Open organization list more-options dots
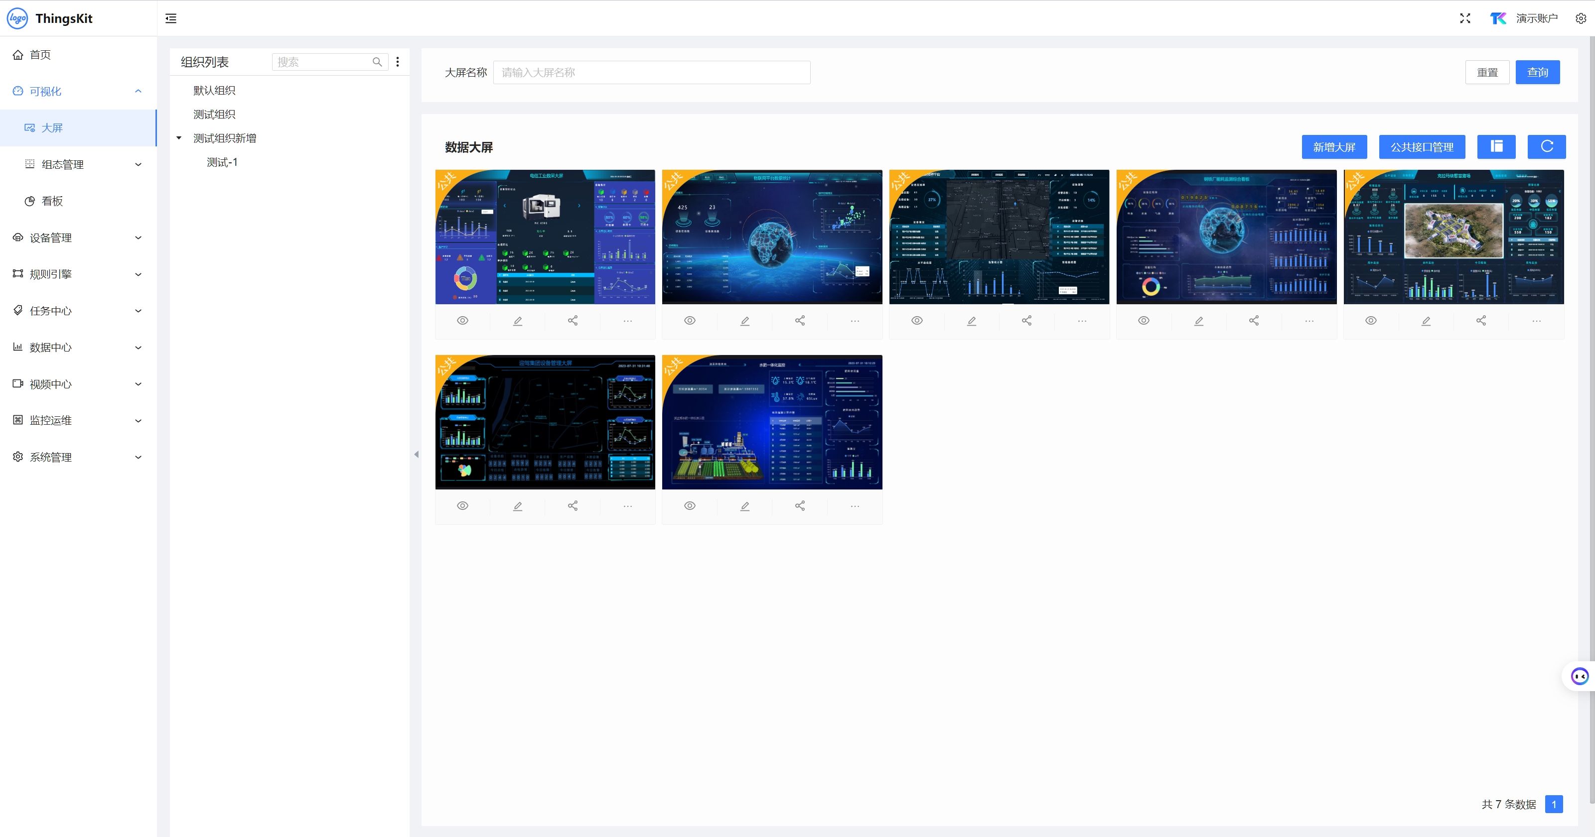This screenshot has height=837, width=1595. click(x=398, y=62)
